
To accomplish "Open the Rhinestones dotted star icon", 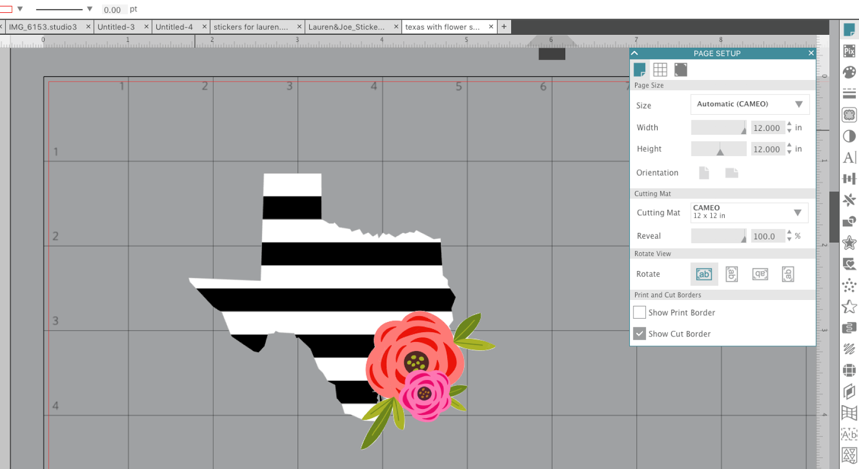I will pos(849,285).
